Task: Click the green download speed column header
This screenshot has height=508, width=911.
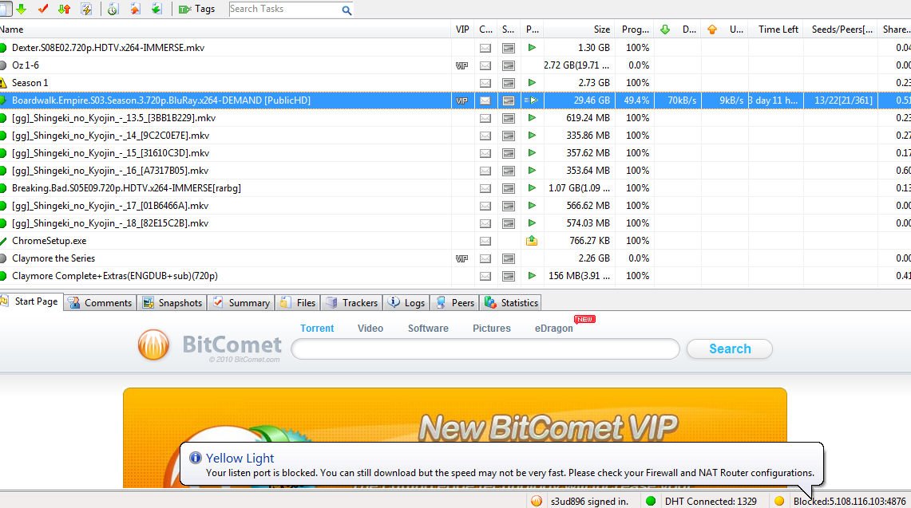Action: (x=678, y=29)
